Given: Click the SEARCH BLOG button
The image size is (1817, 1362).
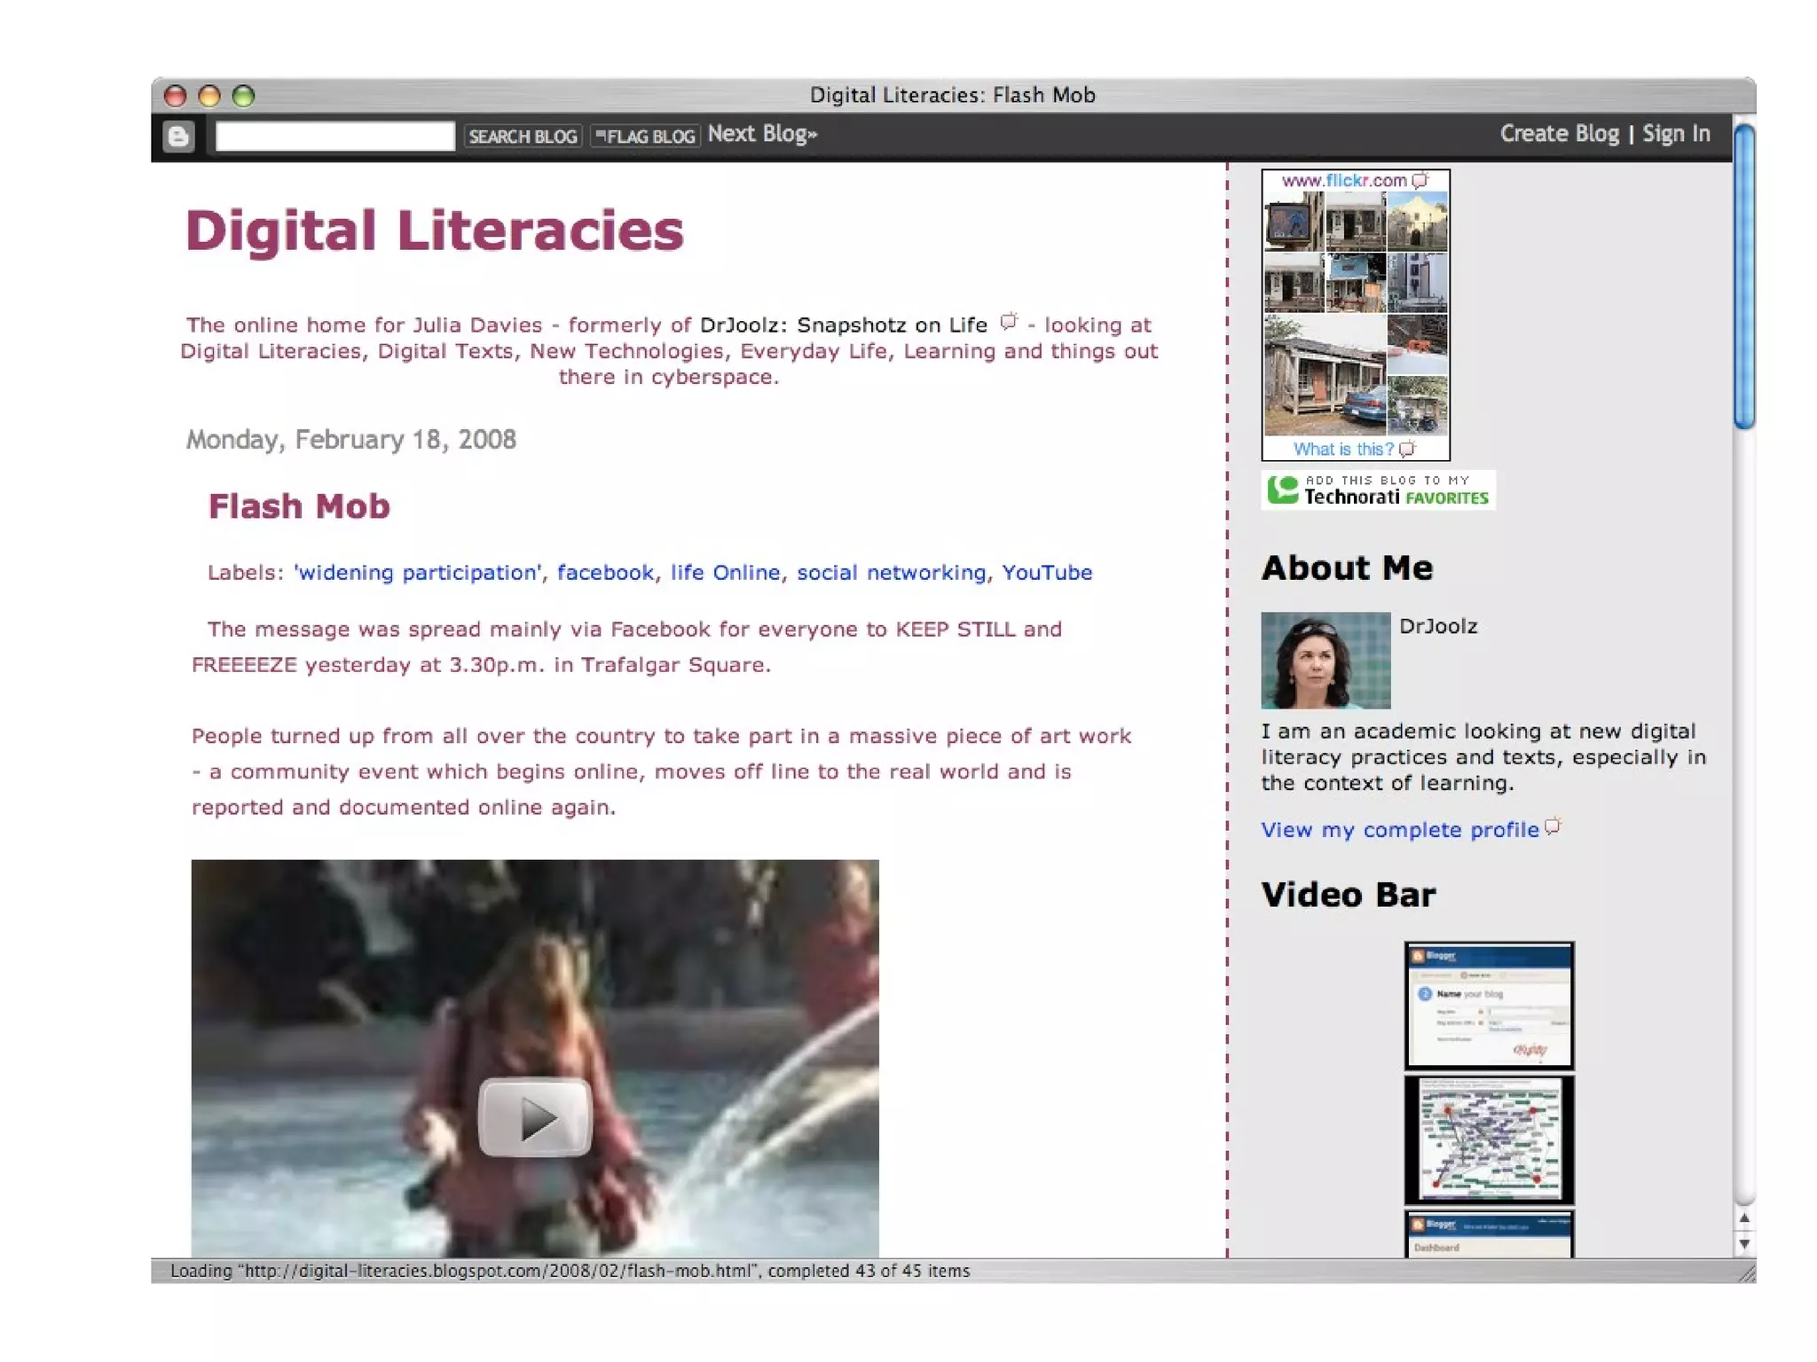Looking at the screenshot, I should 523,136.
